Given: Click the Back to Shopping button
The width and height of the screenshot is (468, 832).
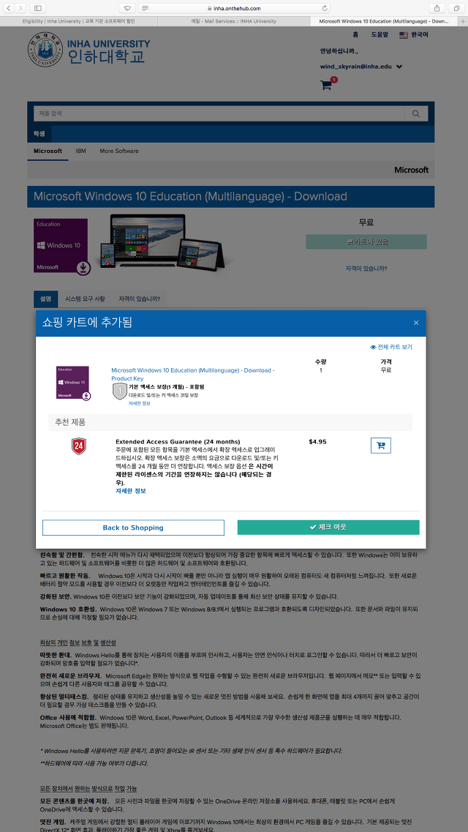Looking at the screenshot, I should pyautogui.click(x=133, y=528).
